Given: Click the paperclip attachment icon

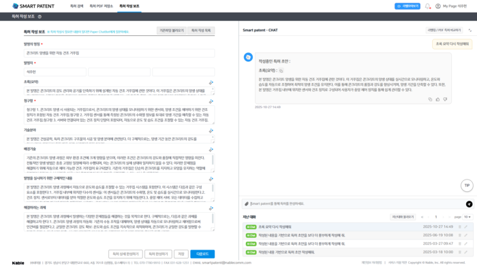Looking at the screenshot, I should point(247,203).
